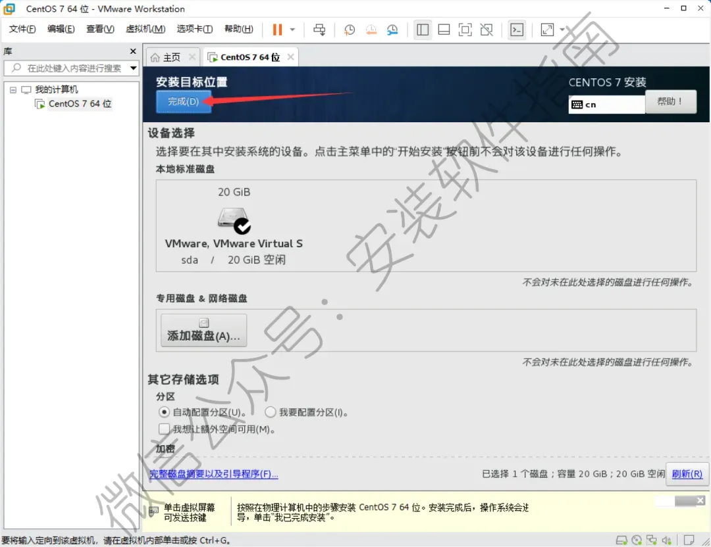Open the 文件(F) menu

point(22,29)
